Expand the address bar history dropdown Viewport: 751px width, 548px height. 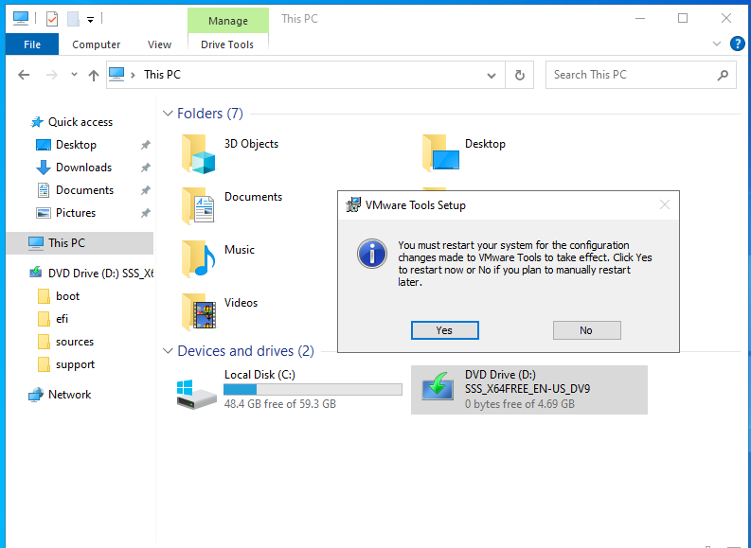pos(491,75)
